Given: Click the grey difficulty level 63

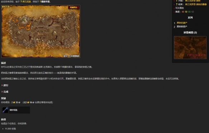Looking at the screenshot, I should [x=193, y=12].
